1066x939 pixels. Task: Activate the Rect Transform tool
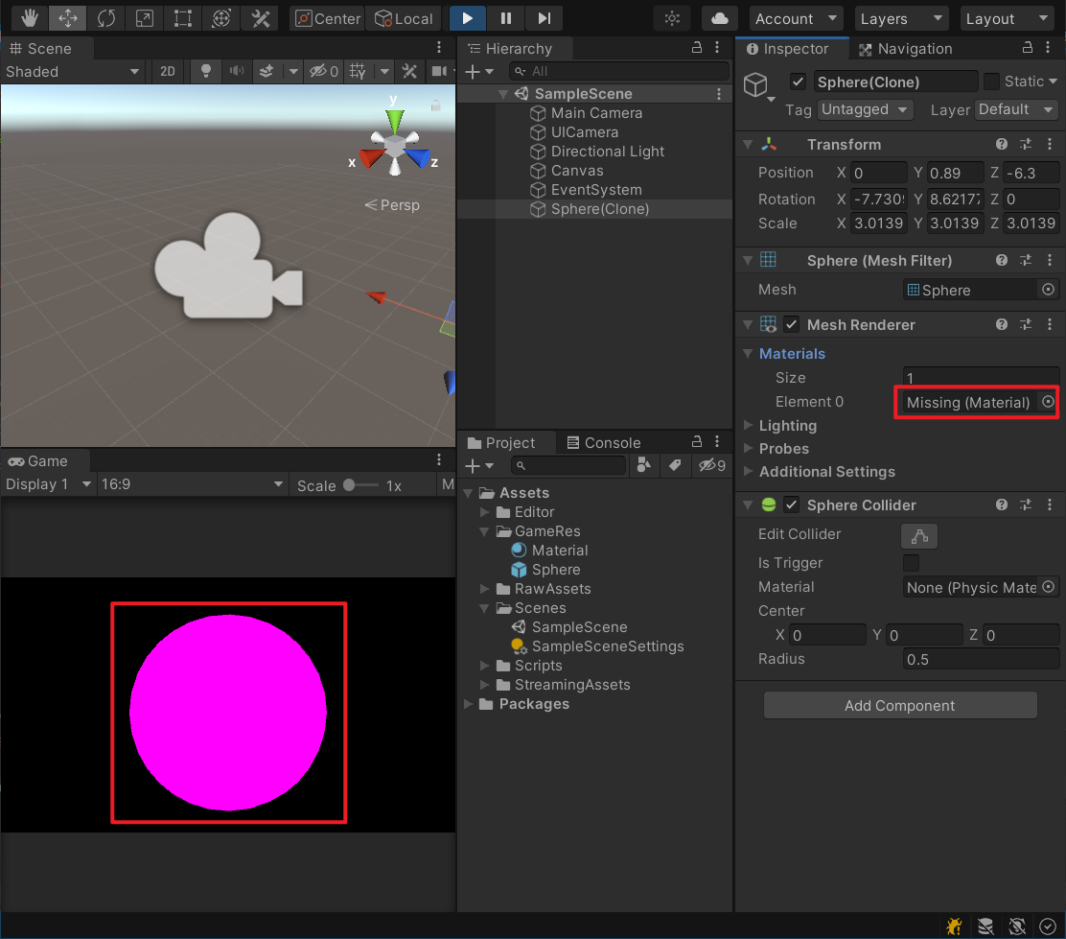pyautogui.click(x=182, y=17)
